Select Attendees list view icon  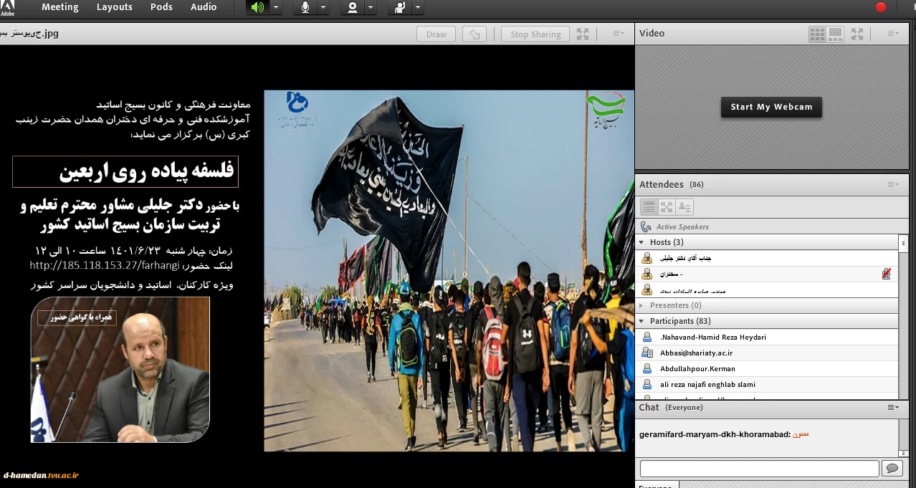(649, 207)
